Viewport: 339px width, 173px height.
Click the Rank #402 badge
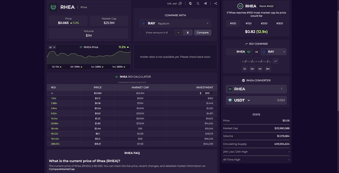pyautogui.click(x=266, y=6)
